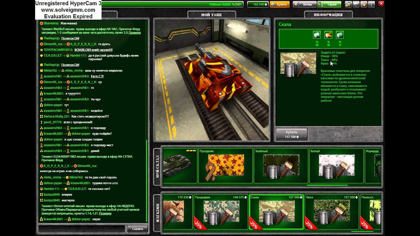The height and width of the screenshot is (236, 420).
Task: Open Правила link in Dimon-wmmail ban message
Action: pyautogui.click(x=105, y=213)
